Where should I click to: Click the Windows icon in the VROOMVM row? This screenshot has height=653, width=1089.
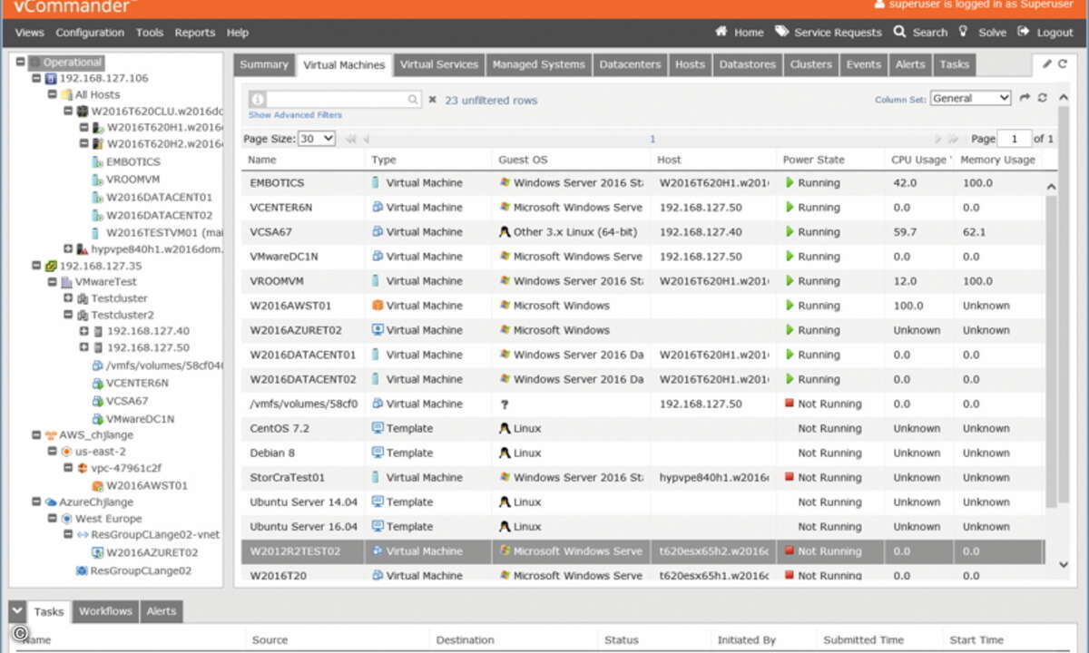tap(505, 281)
